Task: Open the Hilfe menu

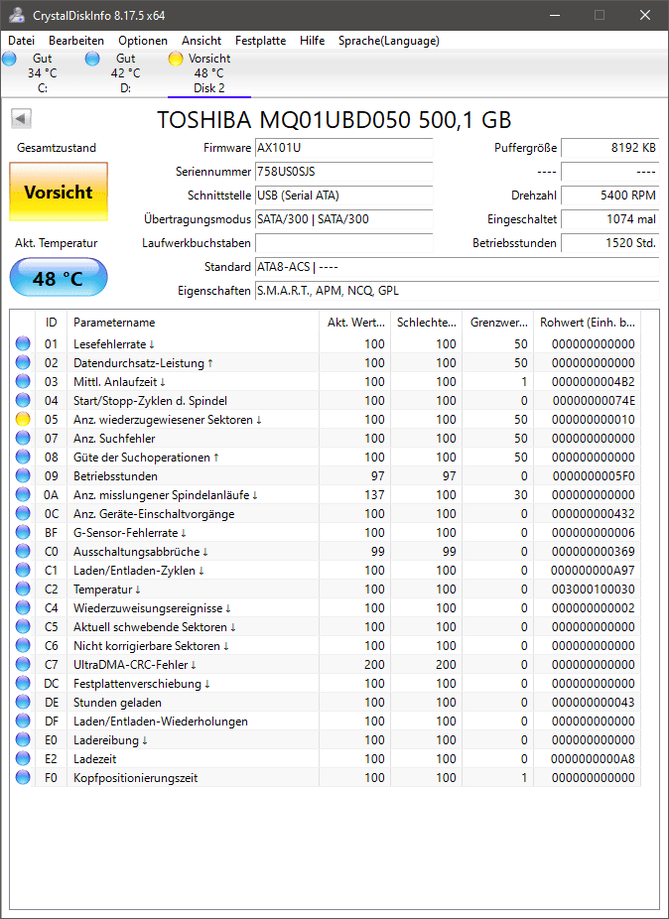Action: [x=312, y=41]
